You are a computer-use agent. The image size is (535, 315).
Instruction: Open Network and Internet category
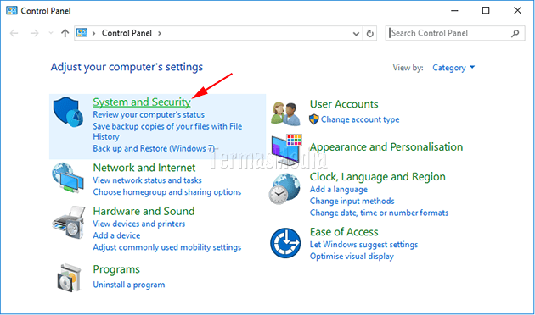coord(144,168)
